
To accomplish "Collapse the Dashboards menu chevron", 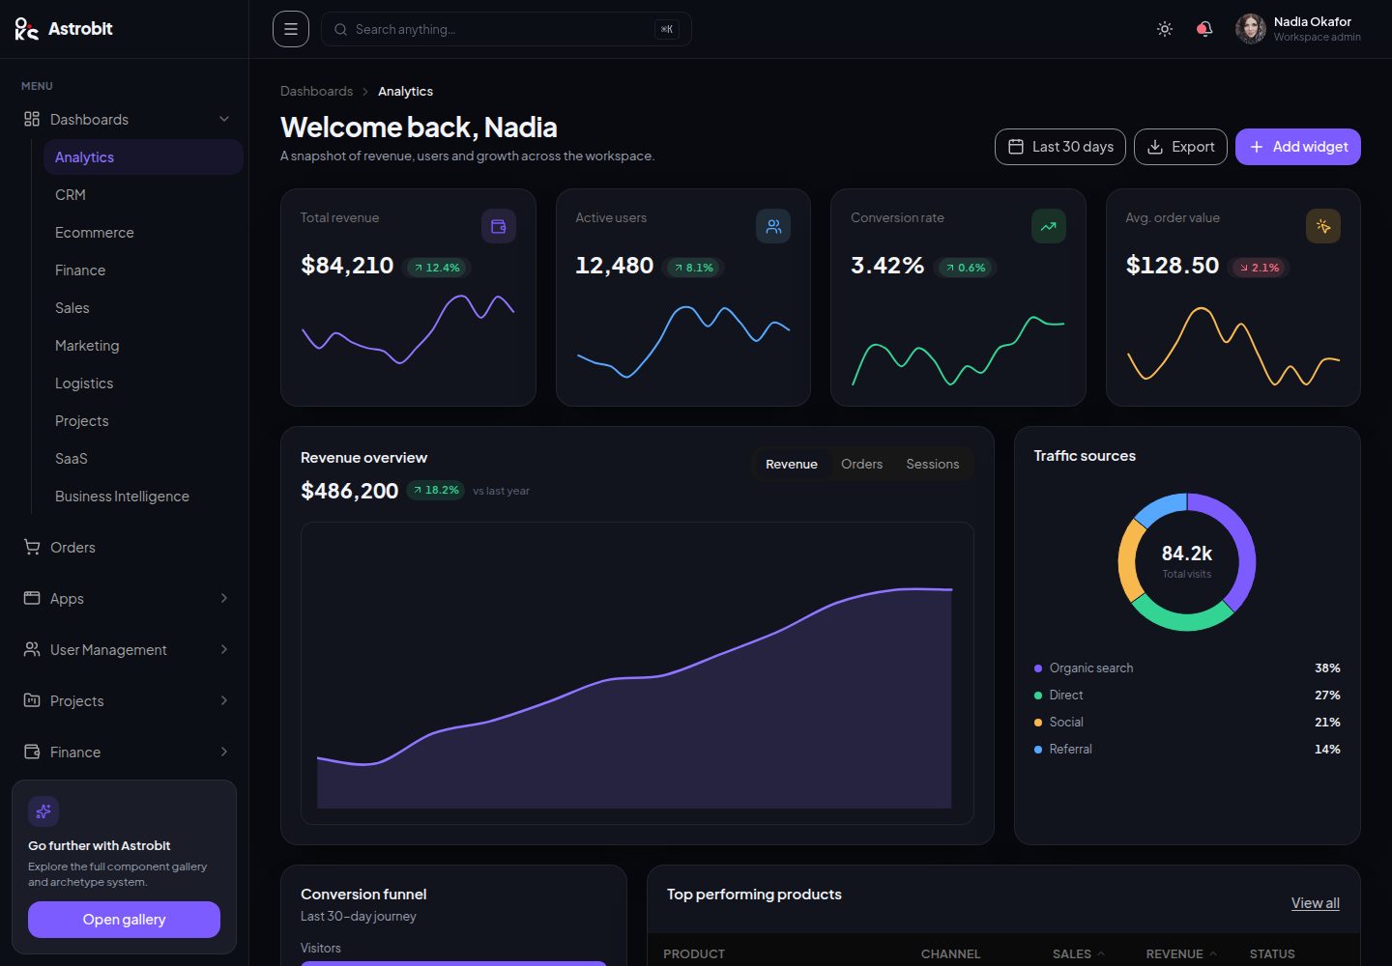I will pyautogui.click(x=224, y=119).
